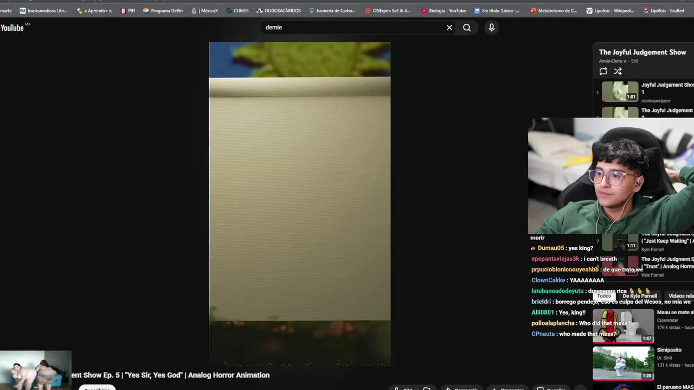Click the video title 'Yes Sir, Yes God'
694x390 pixels.
pyautogui.click(x=170, y=375)
